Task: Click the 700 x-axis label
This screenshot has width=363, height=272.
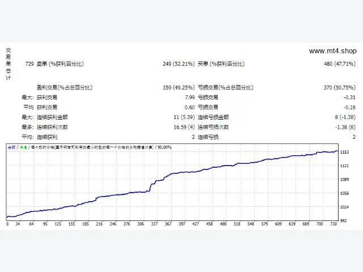Action: 319,224
